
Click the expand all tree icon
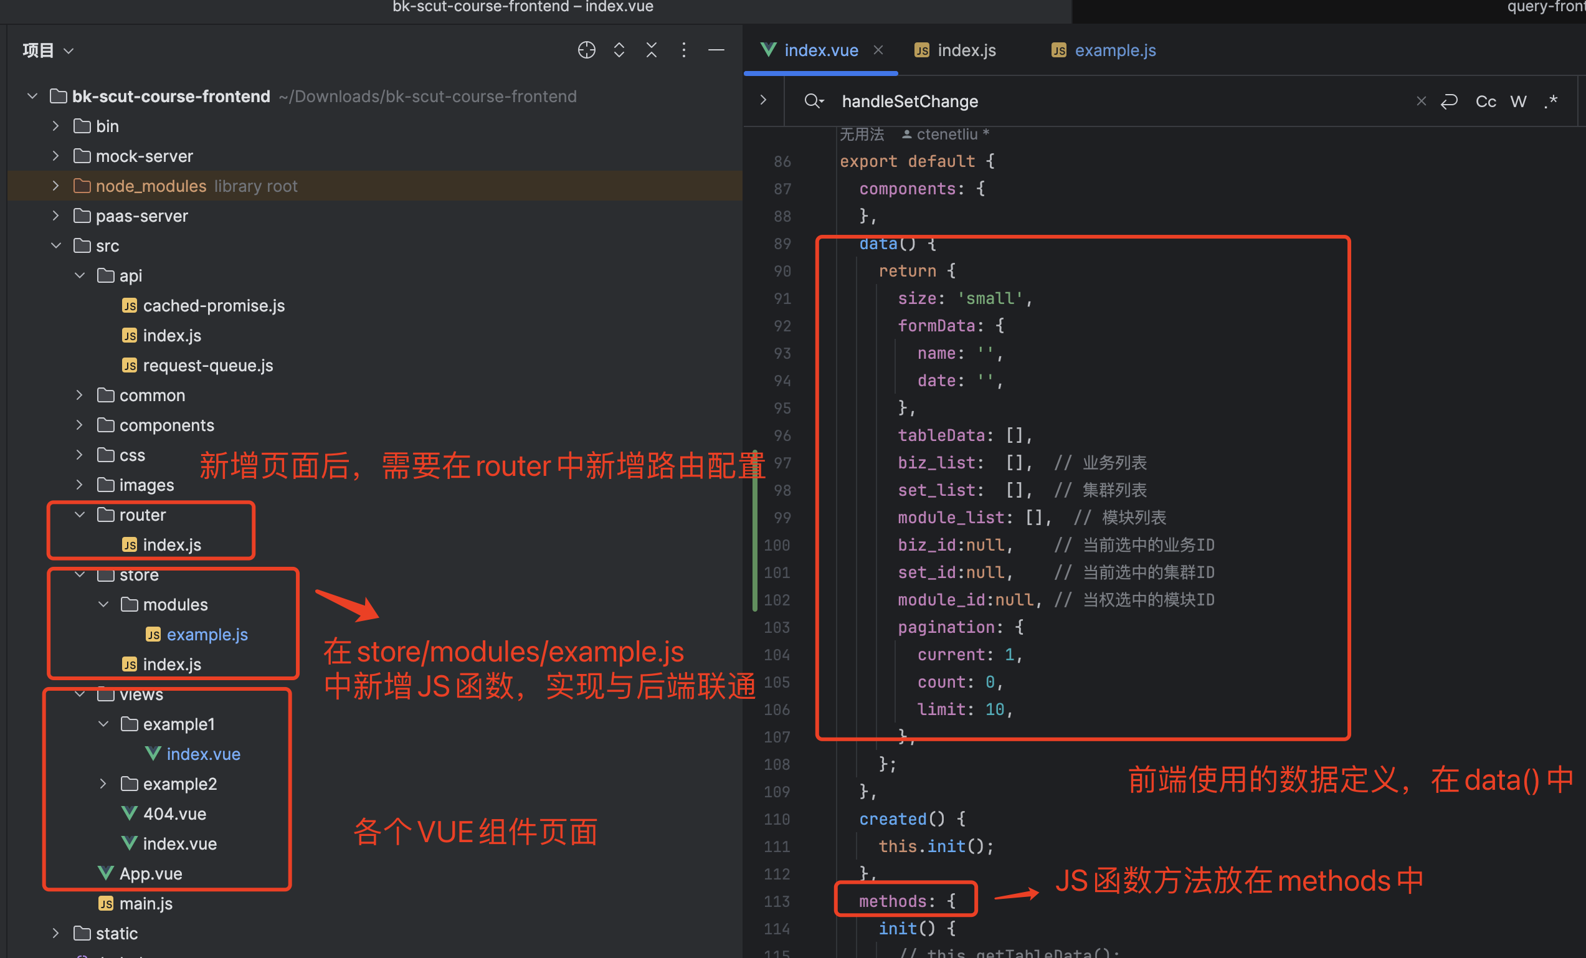tap(619, 50)
